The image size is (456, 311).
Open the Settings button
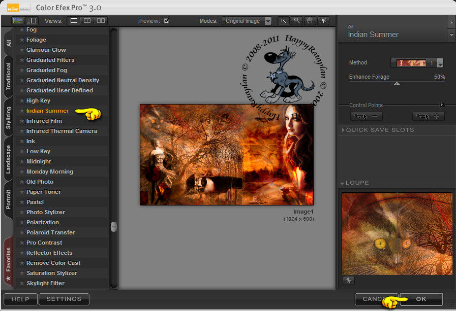point(64,299)
